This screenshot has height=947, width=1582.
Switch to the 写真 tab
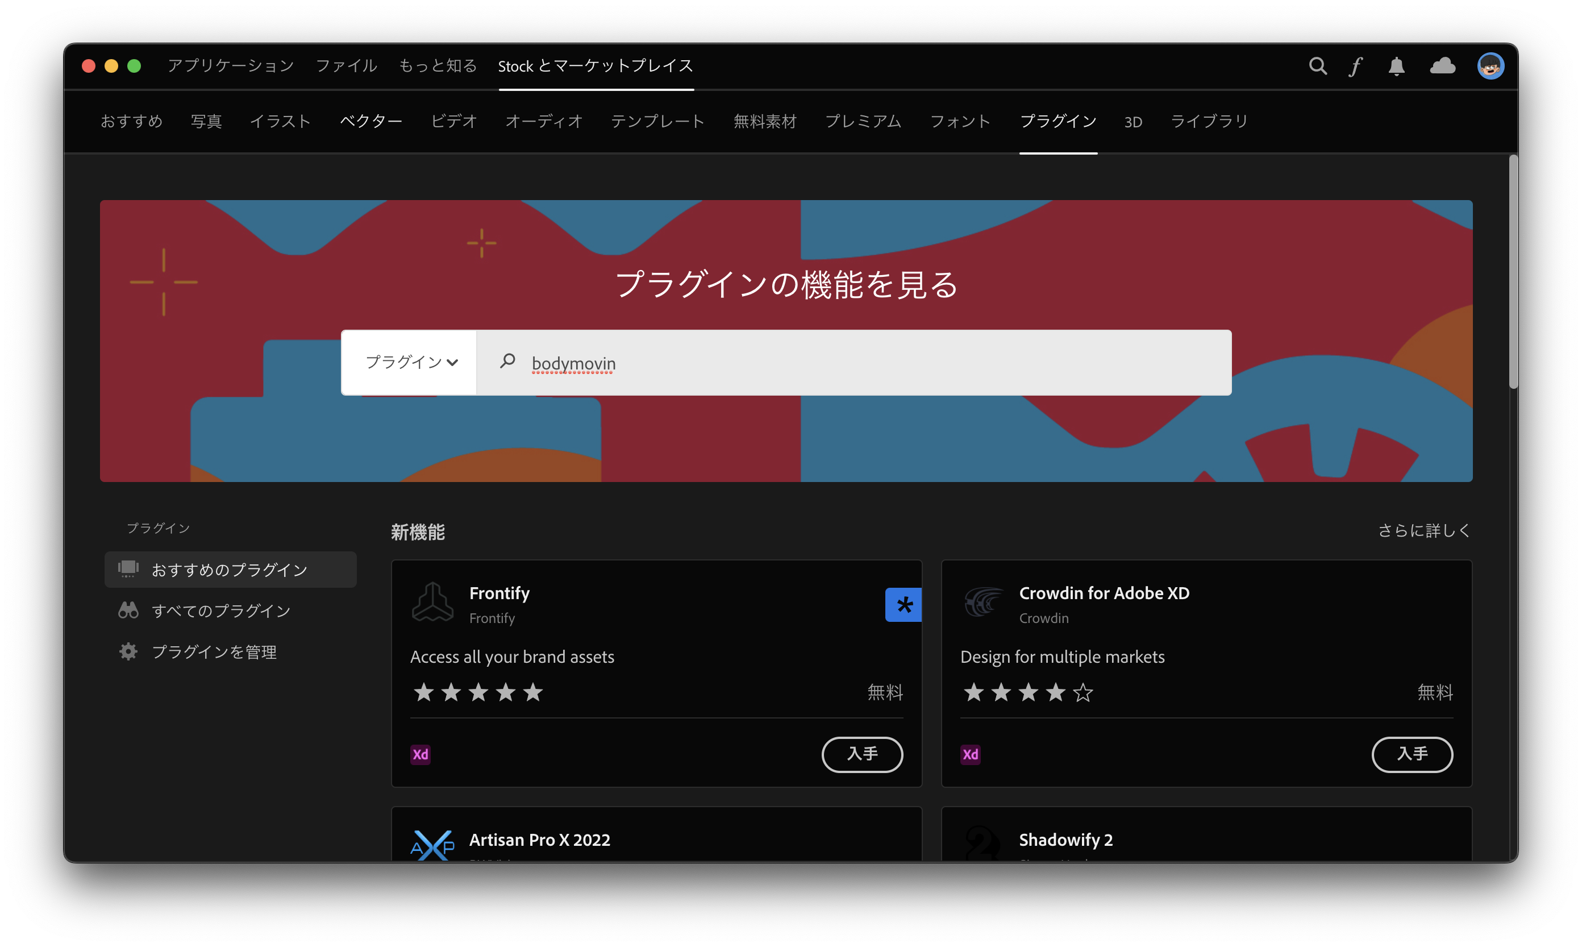206,121
